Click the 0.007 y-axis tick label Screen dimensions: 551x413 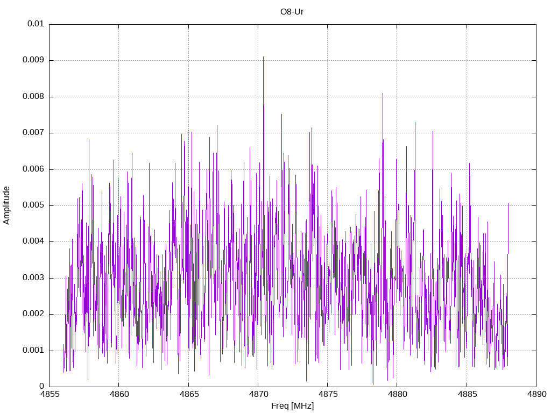(x=33, y=133)
